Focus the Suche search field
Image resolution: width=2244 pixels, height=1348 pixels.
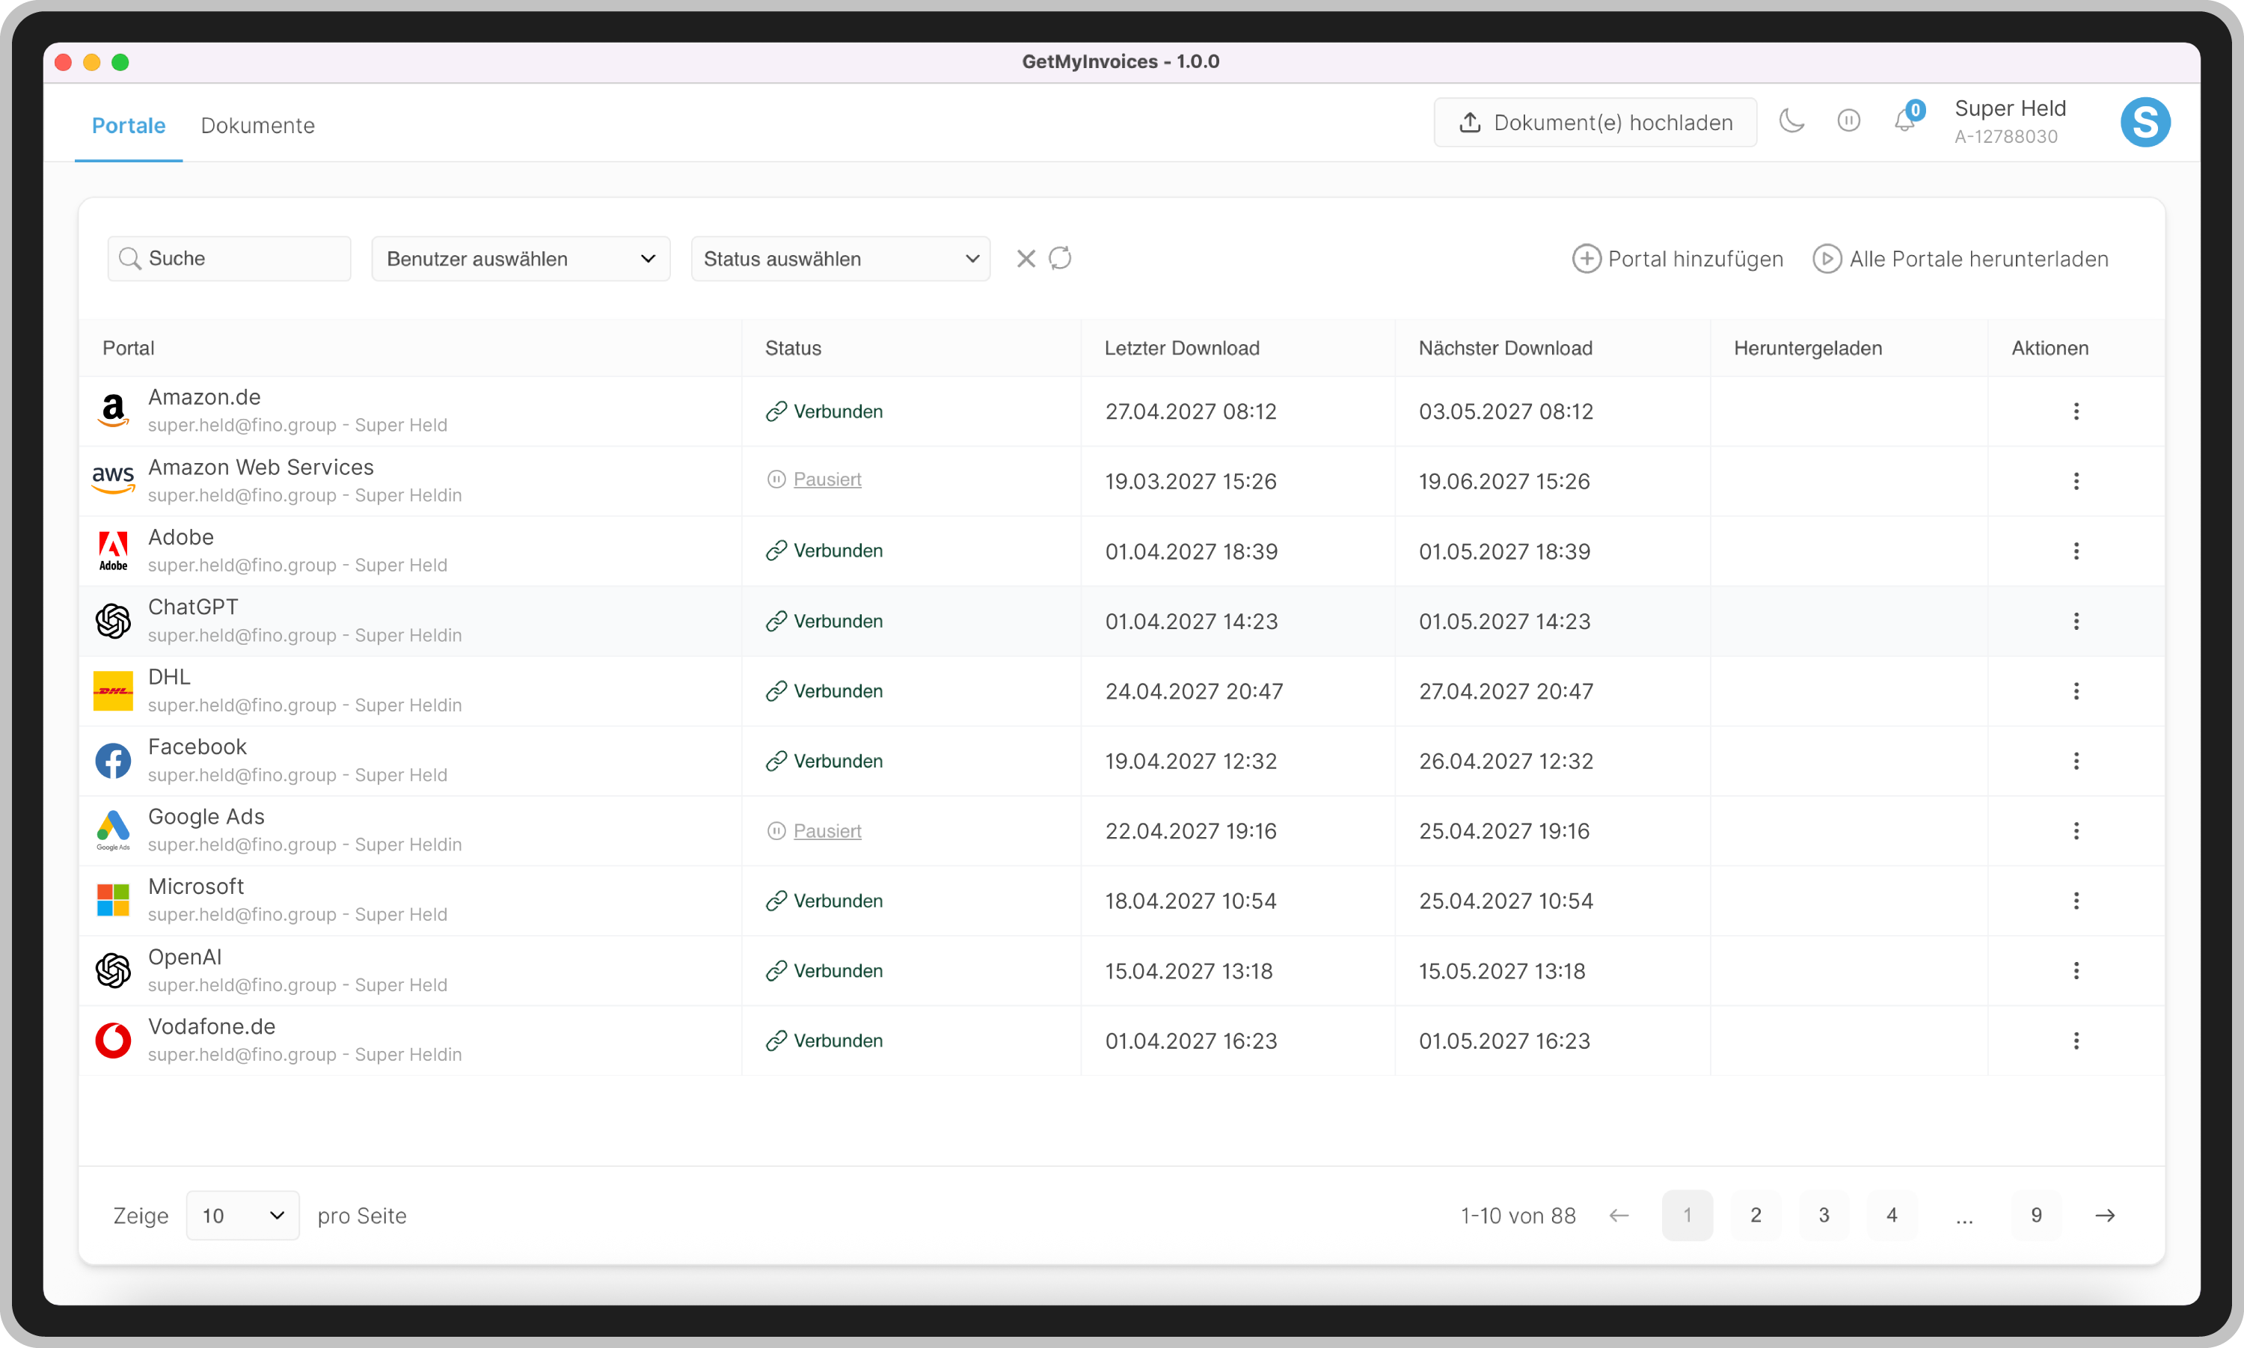point(229,259)
